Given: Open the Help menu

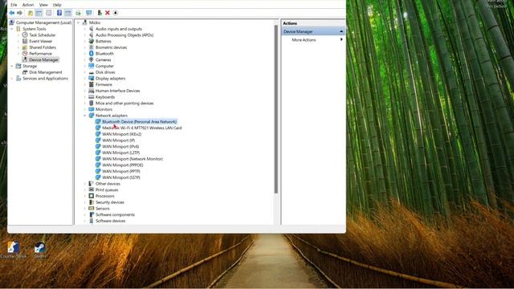Looking at the screenshot, I should [x=57, y=5].
